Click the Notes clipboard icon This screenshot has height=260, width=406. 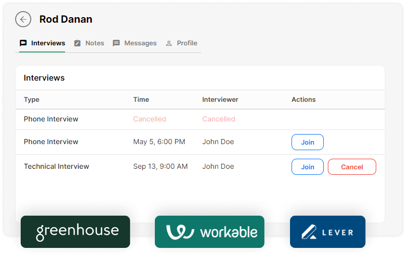tap(78, 43)
